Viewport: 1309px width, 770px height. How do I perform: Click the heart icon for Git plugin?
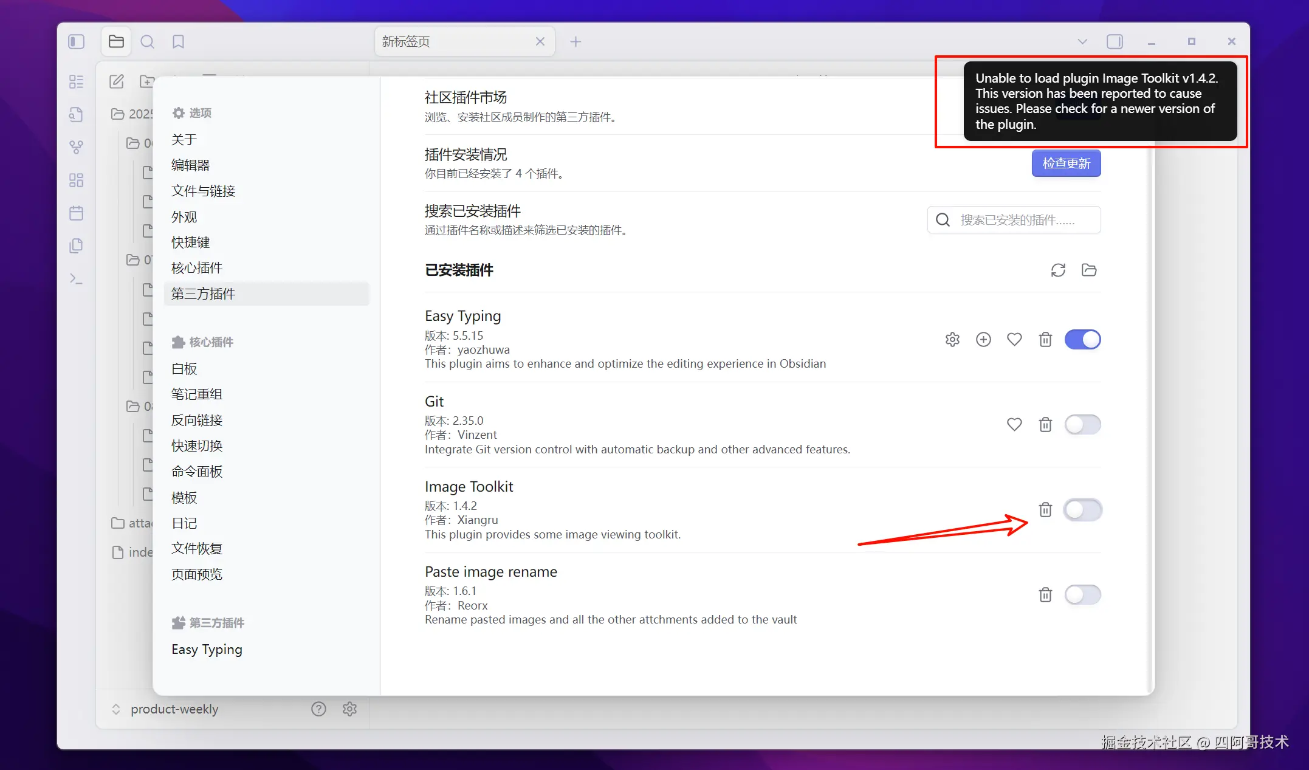pos(1014,424)
